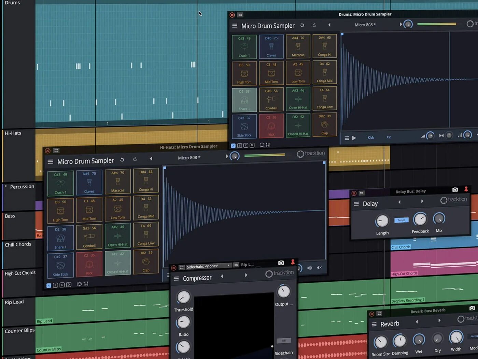This screenshot has height=359, width=478.
Task: Click speaker icon below Hi-Hats waveform
Action: point(309,268)
